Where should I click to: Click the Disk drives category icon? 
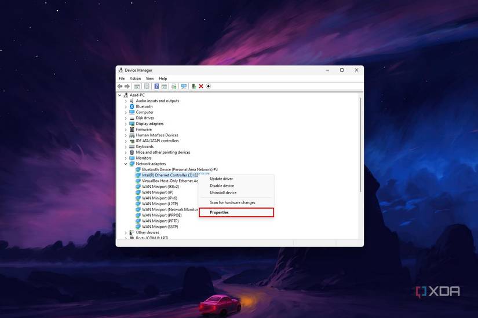(132, 118)
